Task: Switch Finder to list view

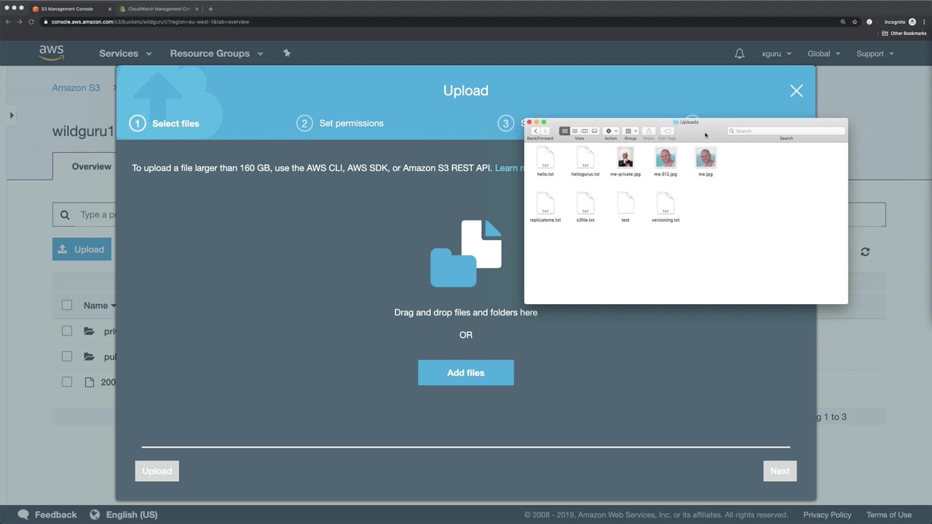Action: 574,131
